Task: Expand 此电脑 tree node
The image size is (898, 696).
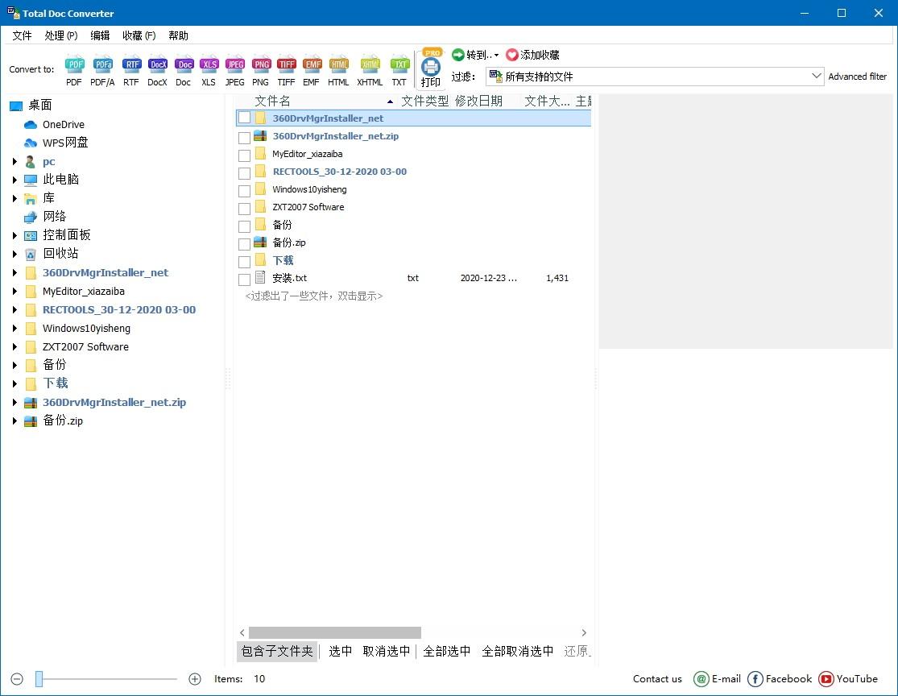Action: coord(14,180)
